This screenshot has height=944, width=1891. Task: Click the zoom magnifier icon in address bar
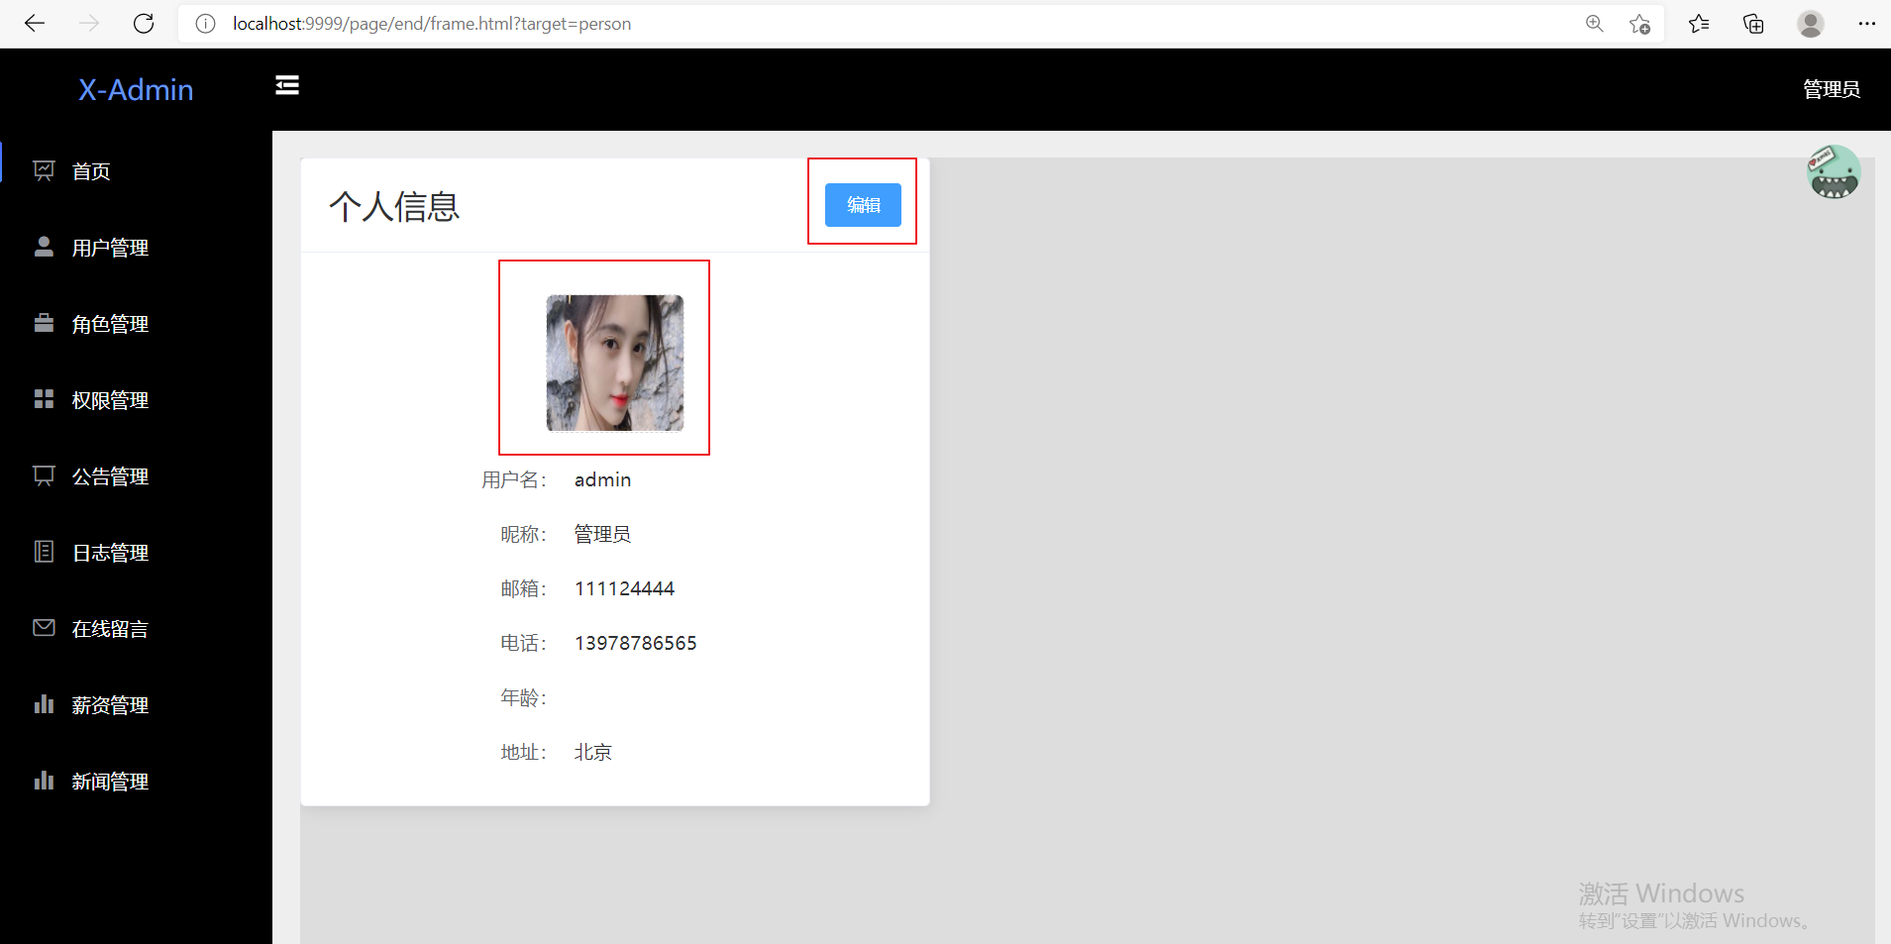click(1595, 24)
